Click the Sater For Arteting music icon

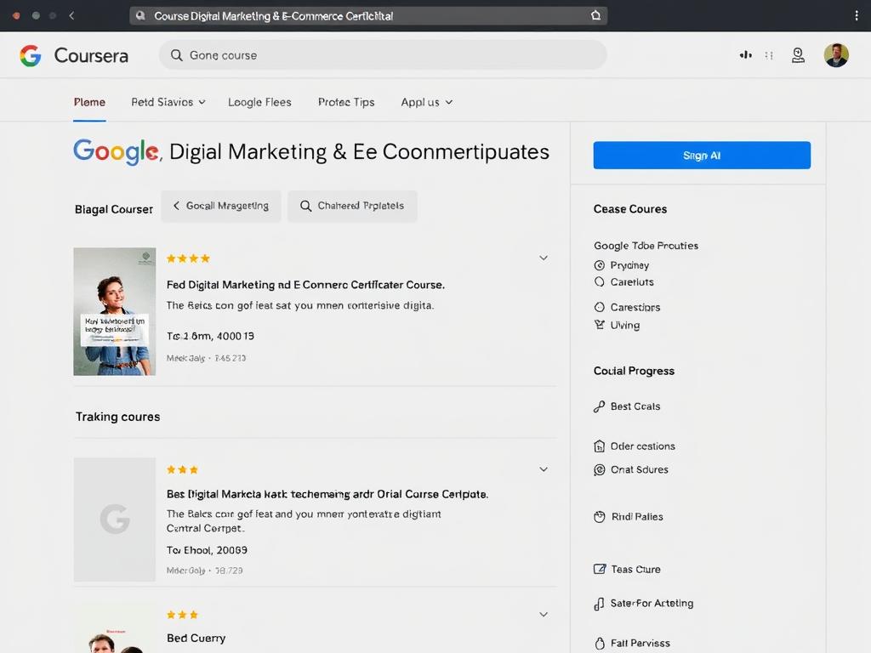(599, 604)
